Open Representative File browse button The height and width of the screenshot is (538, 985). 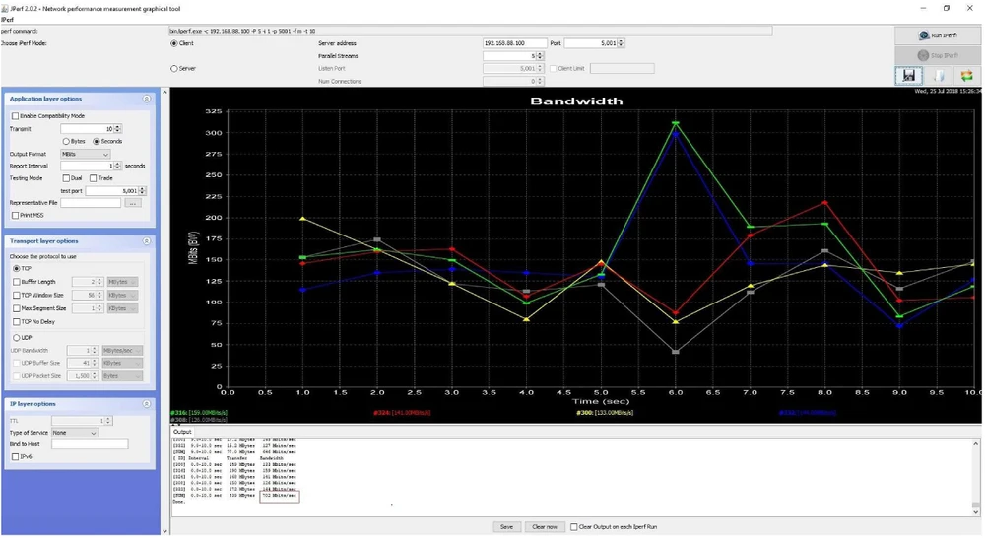133,203
